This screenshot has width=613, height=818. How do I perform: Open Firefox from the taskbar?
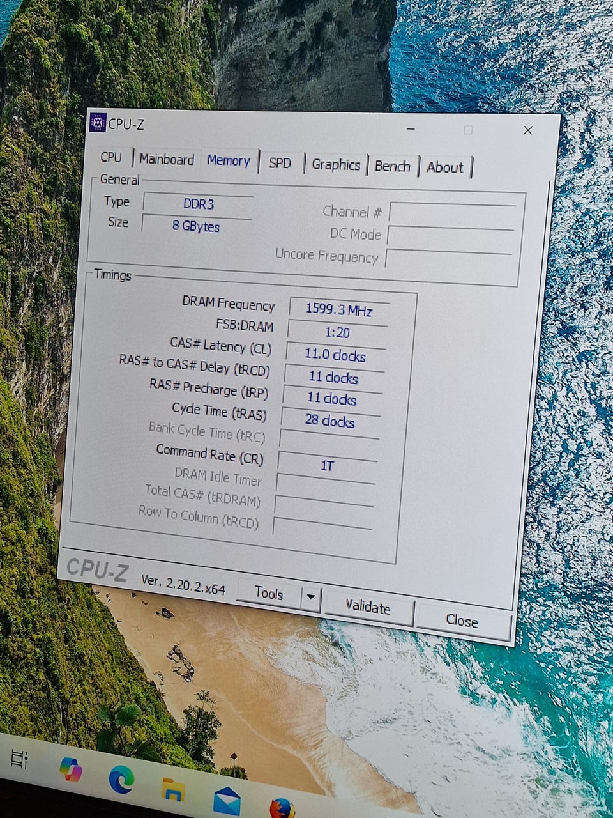tap(282, 809)
